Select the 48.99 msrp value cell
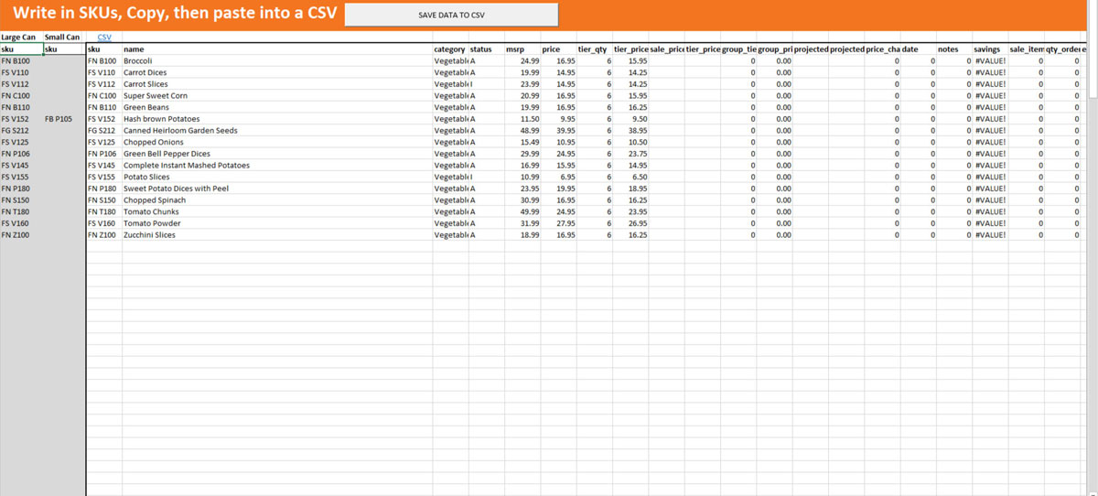Image resolution: width=1098 pixels, height=496 pixels. pos(522,131)
